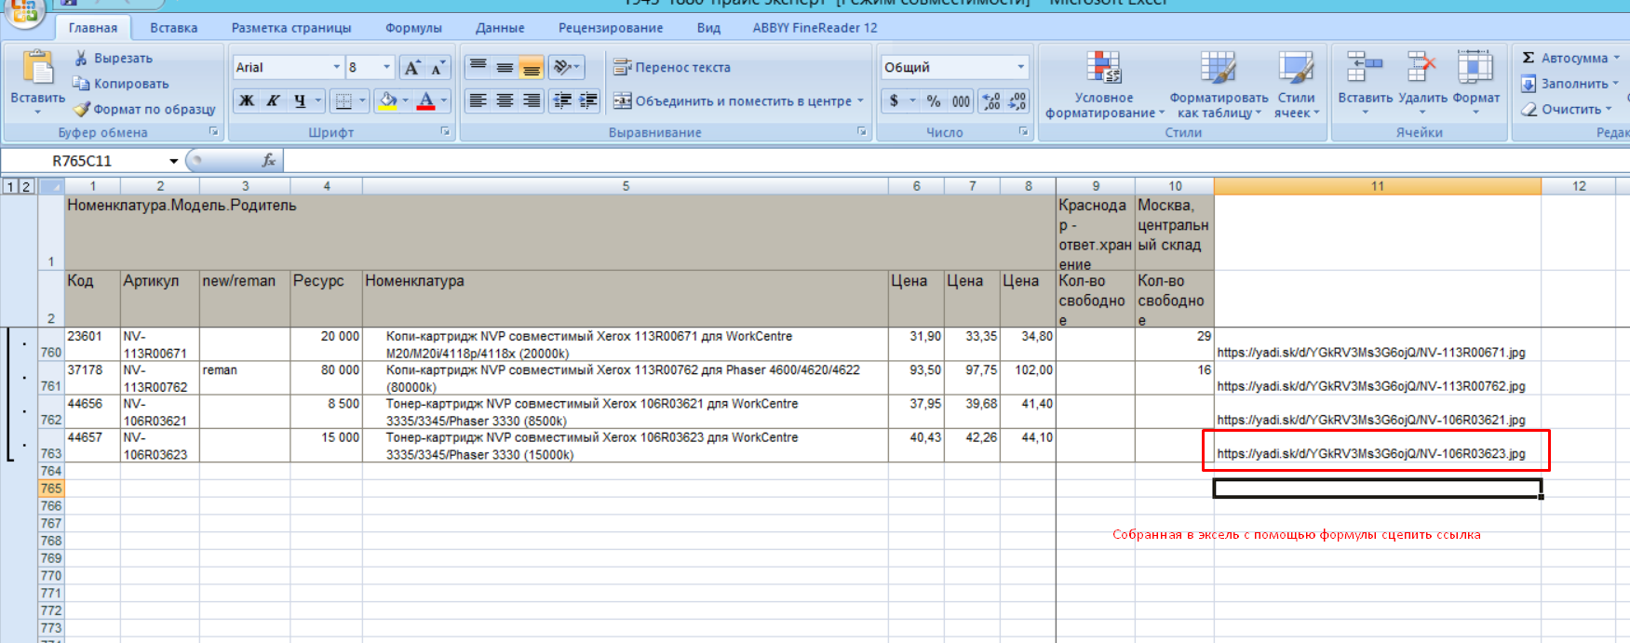1630x643 pixels.
Task: Select row 765 header
Action: tap(50, 489)
